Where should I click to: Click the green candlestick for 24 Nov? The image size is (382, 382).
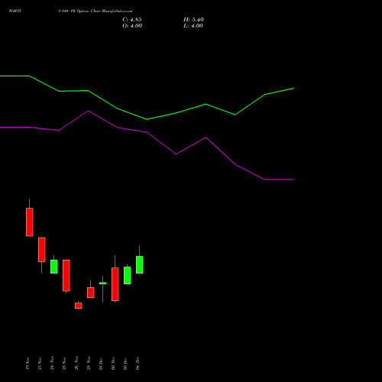pos(54,267)
